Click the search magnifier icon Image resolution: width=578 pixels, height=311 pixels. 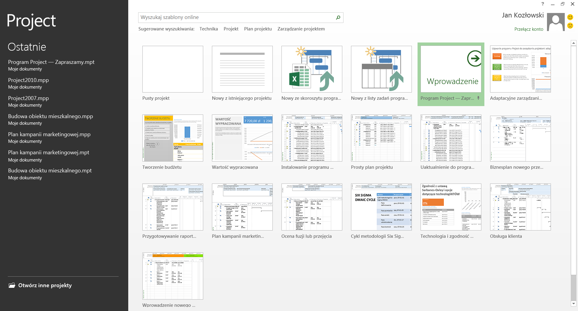338,17
